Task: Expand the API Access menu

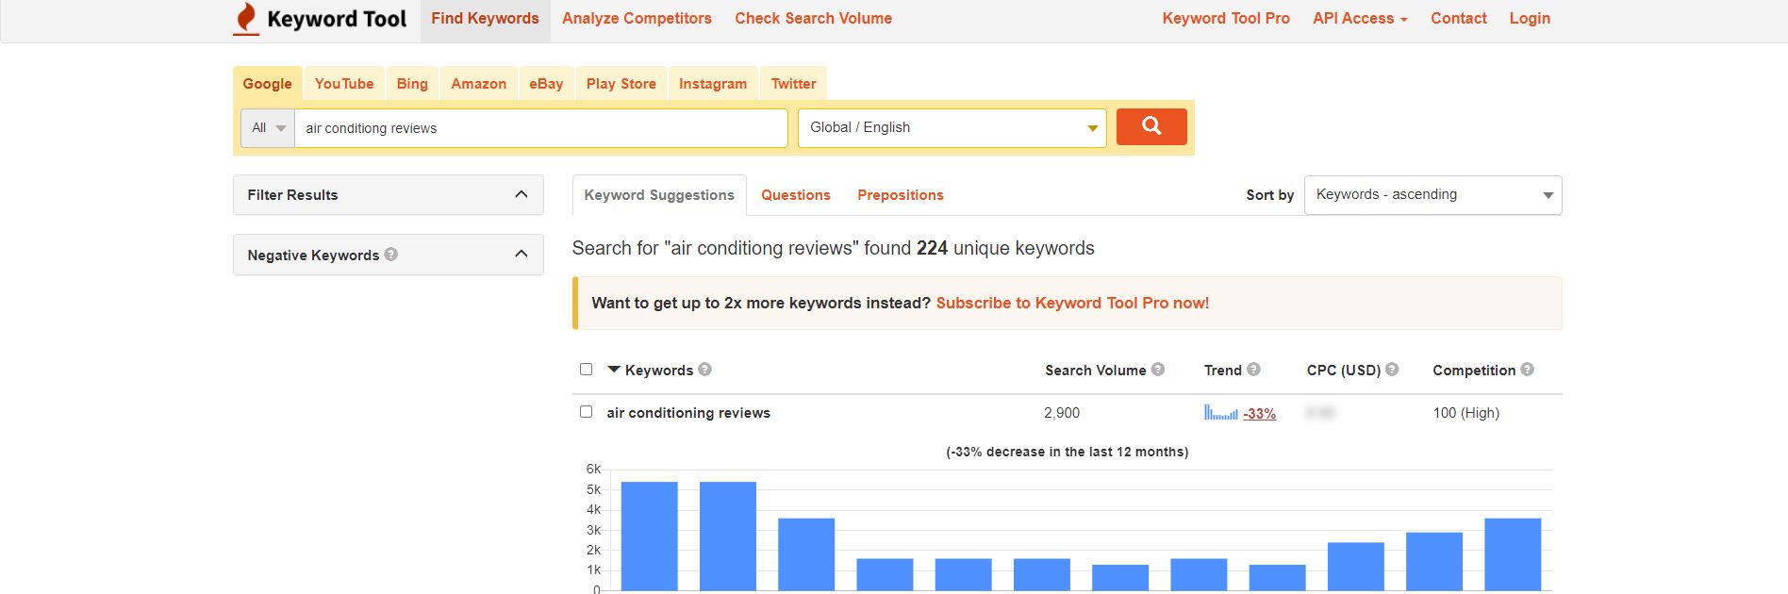Action: (1360, 19)
